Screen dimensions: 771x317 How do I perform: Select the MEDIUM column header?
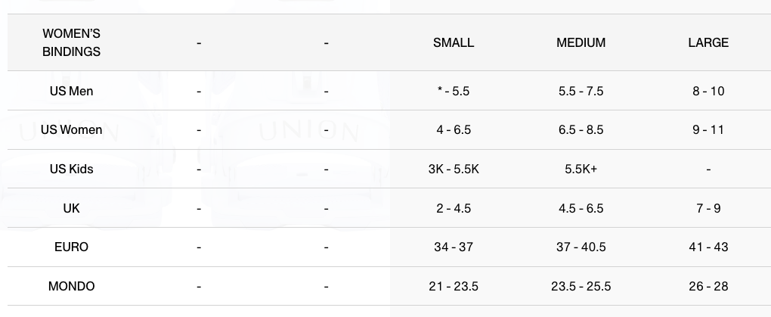tap(581, 43)
